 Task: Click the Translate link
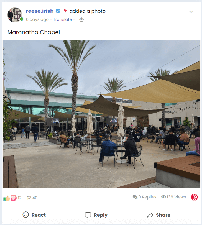[63, 19]
